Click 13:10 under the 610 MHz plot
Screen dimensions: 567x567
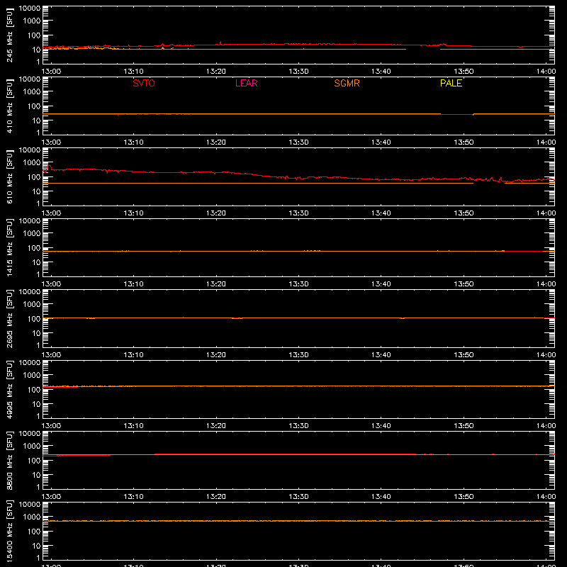click(133, 213)
